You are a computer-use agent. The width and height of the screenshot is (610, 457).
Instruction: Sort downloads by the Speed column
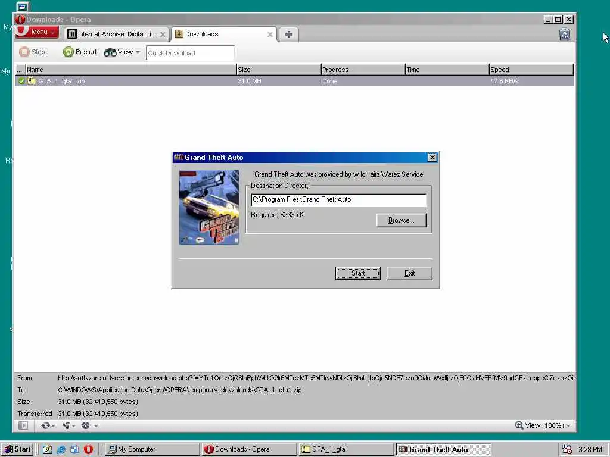click(x=531, y=70)
